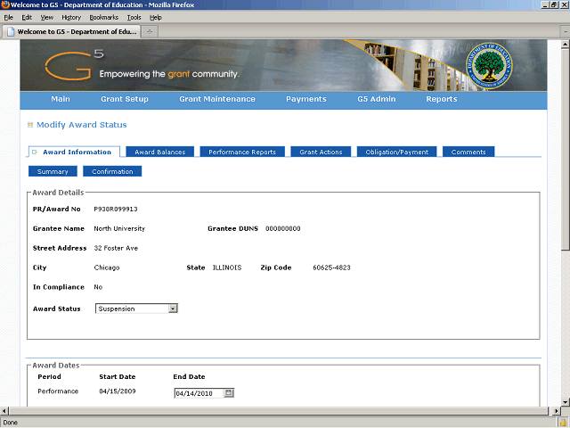The height and width of the screenshot is (428, 570).
Task: Click the city value Chicago
Action: [107, 267]
